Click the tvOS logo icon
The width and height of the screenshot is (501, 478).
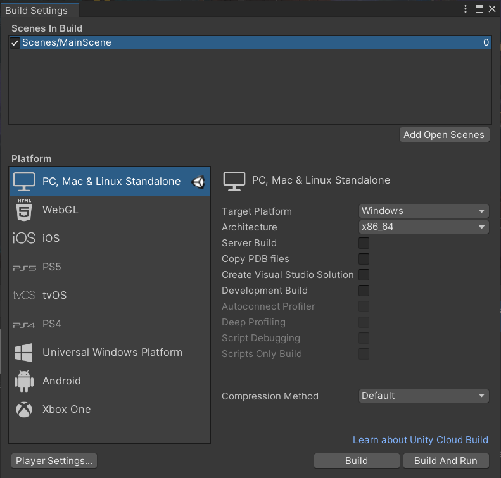coord(24,295)
